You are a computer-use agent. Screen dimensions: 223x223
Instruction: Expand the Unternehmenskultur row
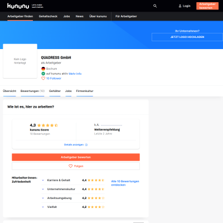click(43, 189)
